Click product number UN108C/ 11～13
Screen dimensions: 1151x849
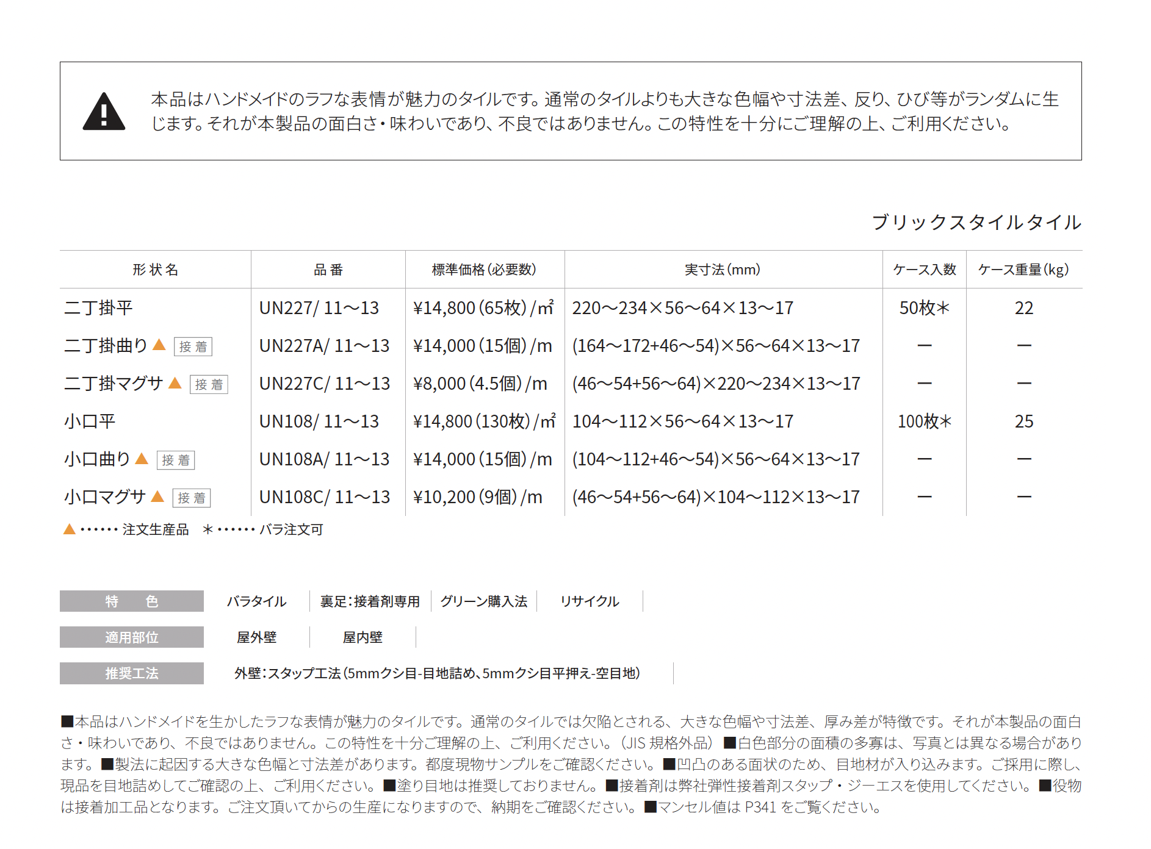coord(324,497)
